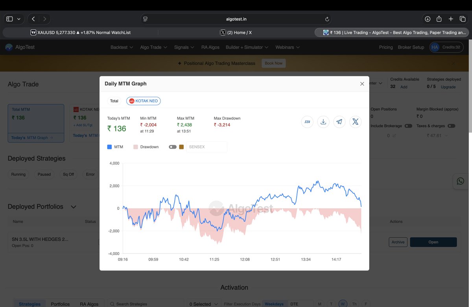
Task: Close the Daily MTM Graph dialog
Action: click(x=362, y=84)
